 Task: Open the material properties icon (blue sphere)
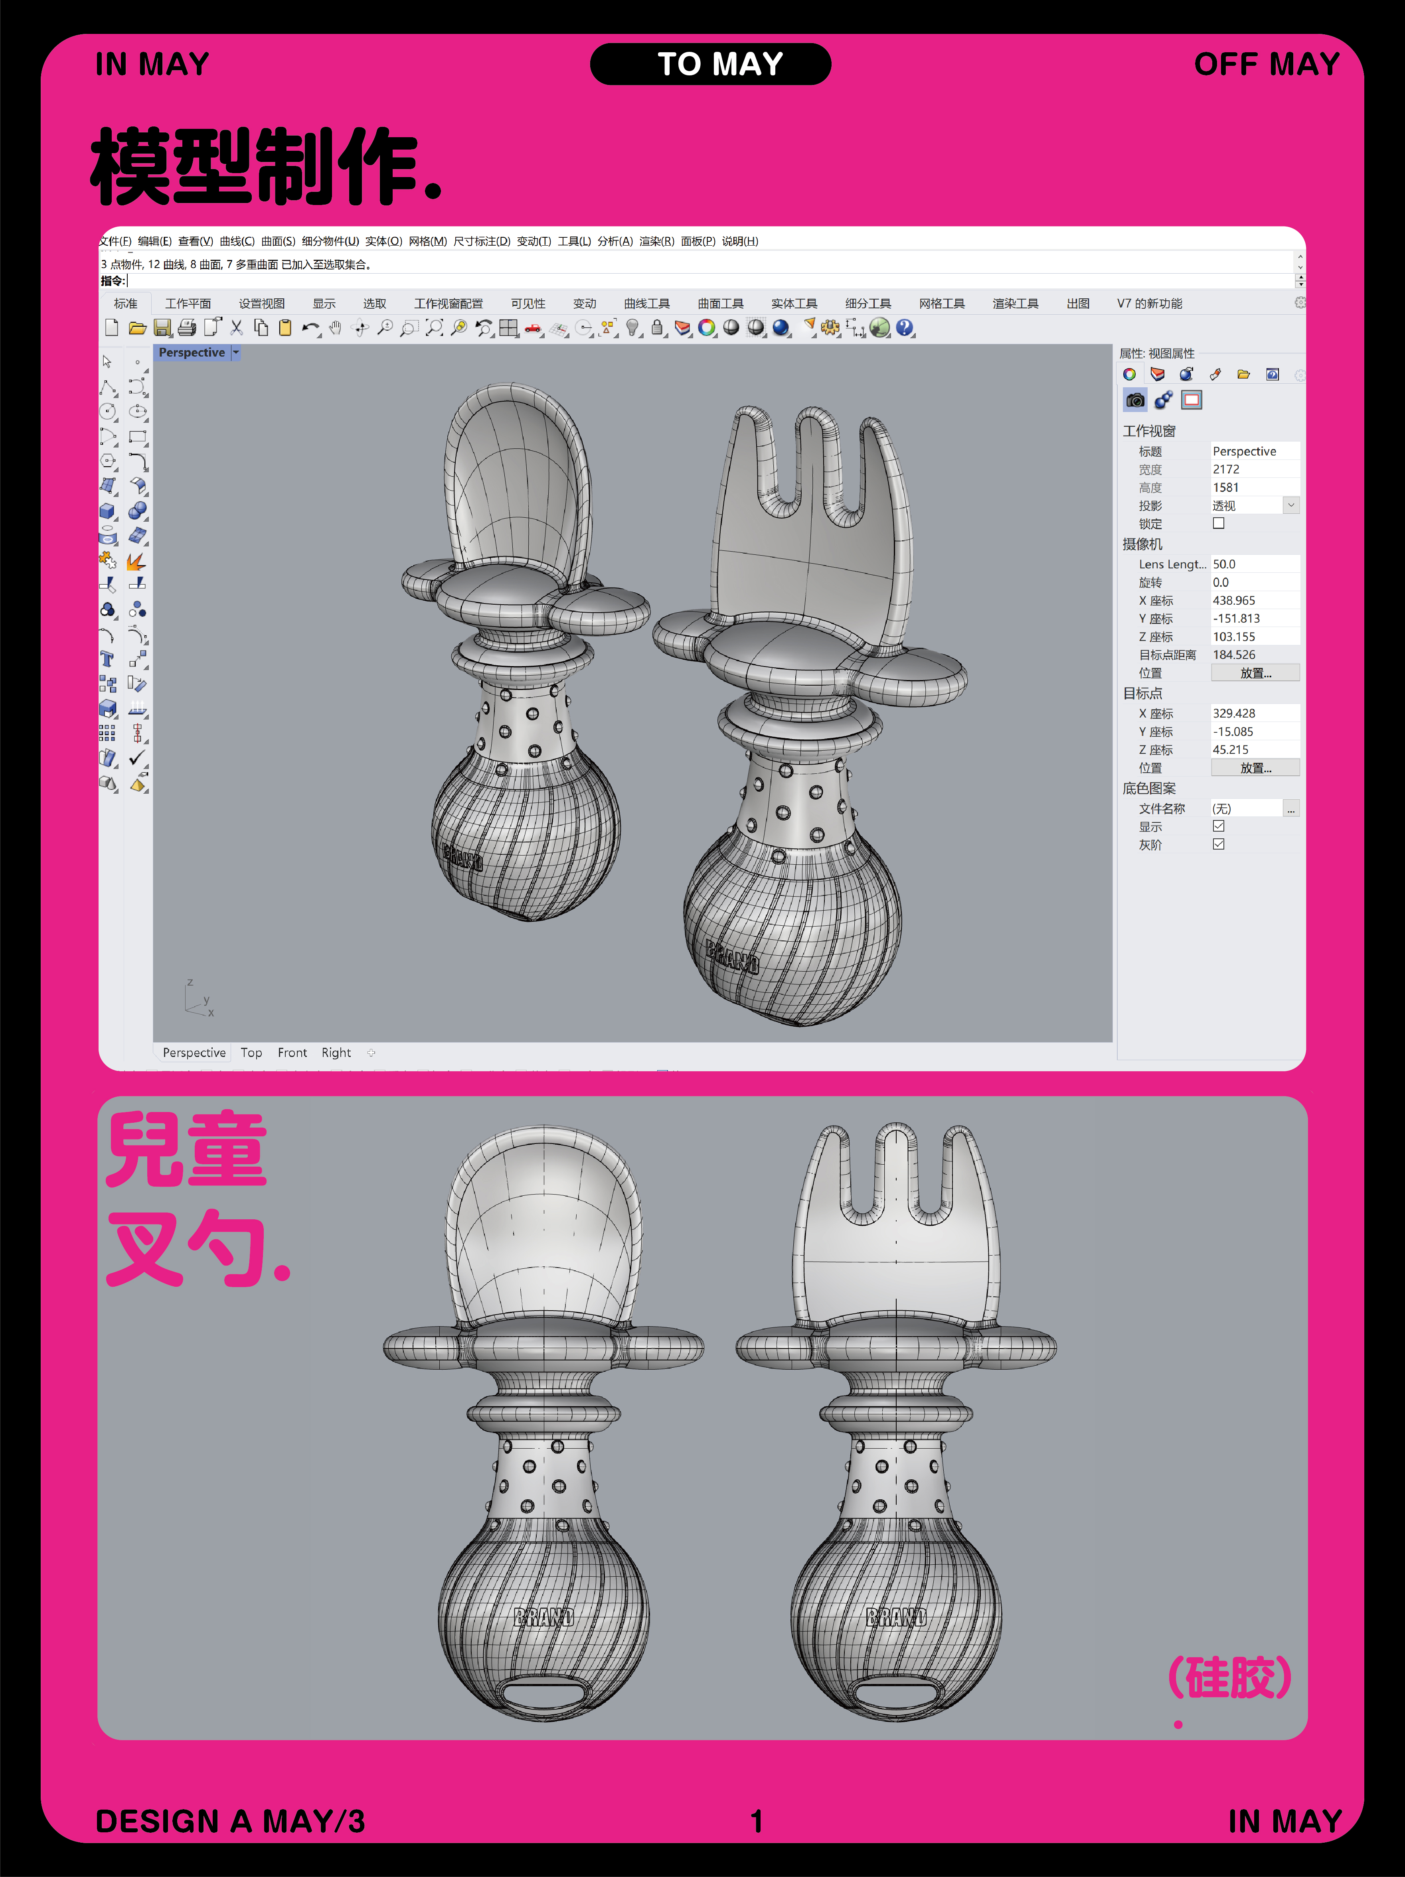(x=1186, y=375)
